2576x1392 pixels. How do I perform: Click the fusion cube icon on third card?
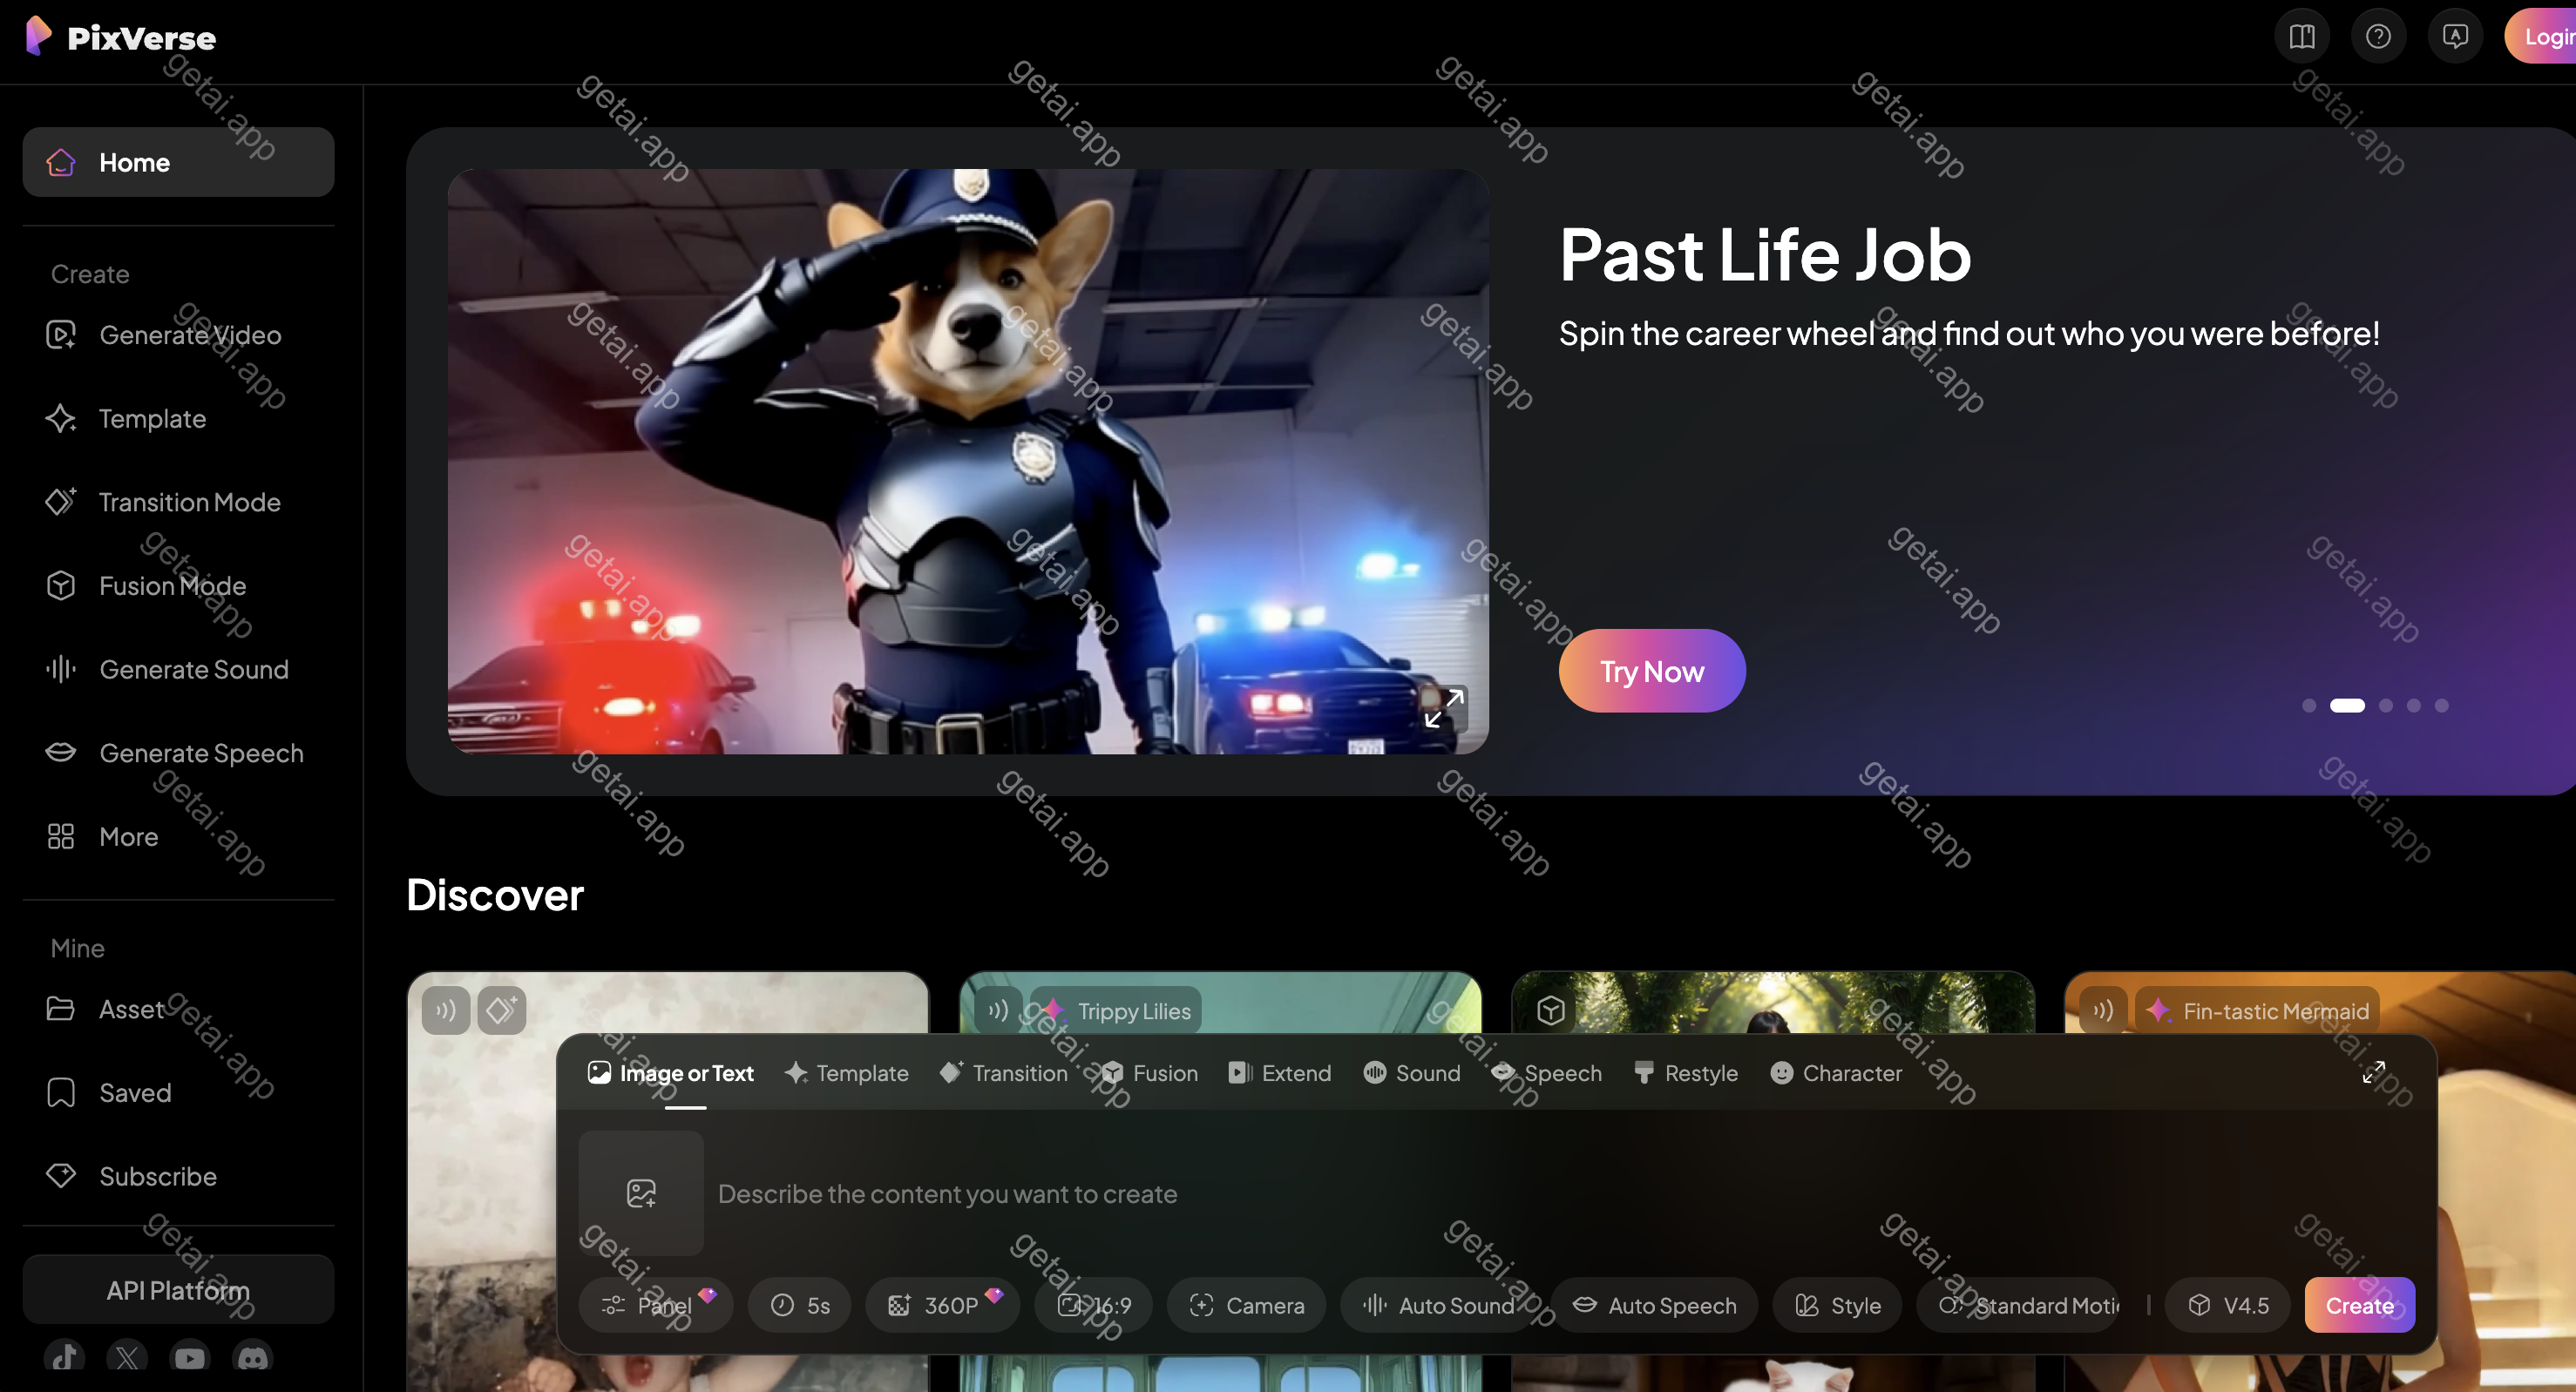pos(1551,1010)
